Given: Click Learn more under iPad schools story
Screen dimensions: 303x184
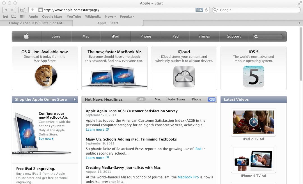Looking at the screenshot, I should coord(97,158).
